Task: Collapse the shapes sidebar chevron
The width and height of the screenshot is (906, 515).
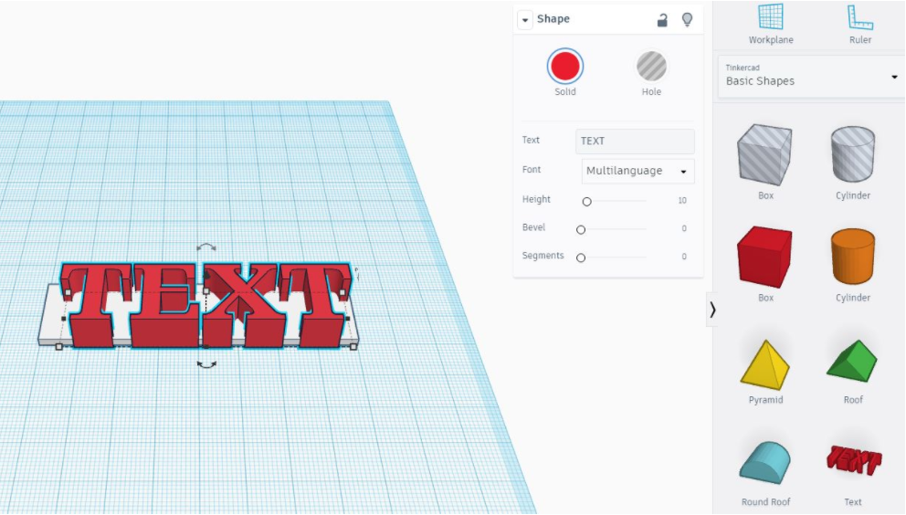Action: tap(712, 310)
